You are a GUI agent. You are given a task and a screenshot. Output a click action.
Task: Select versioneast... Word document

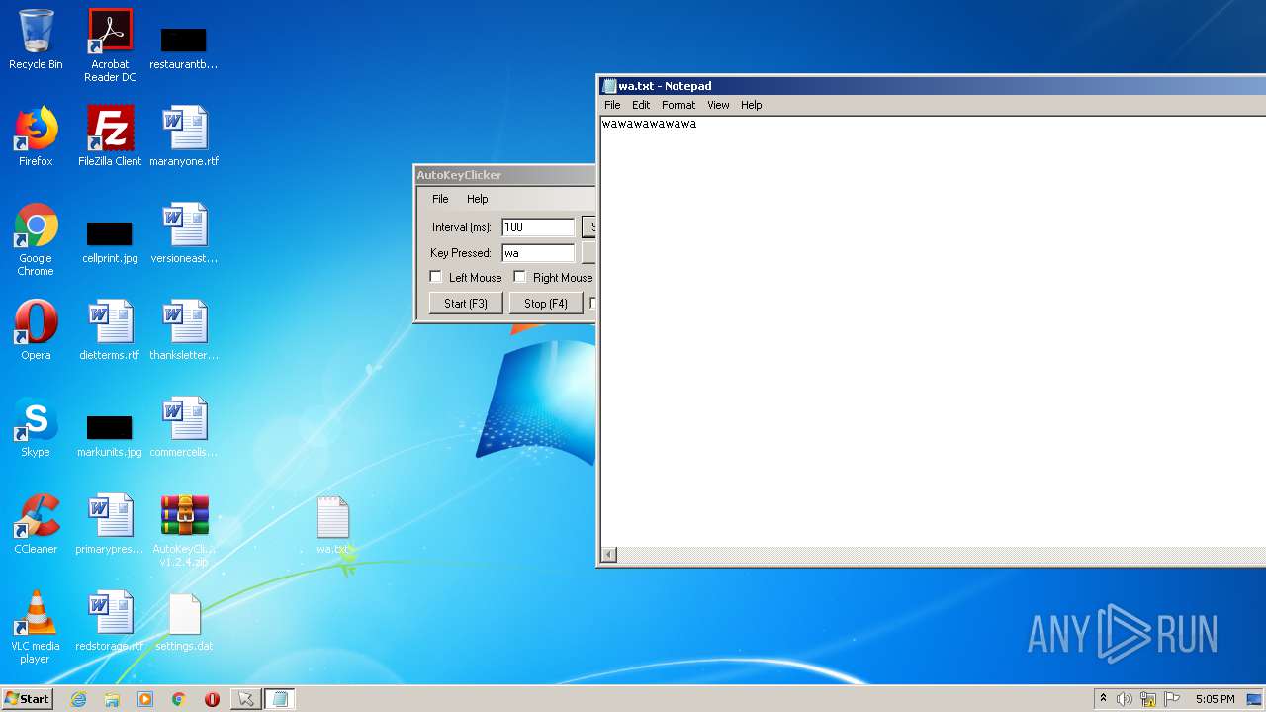[184, 233]
